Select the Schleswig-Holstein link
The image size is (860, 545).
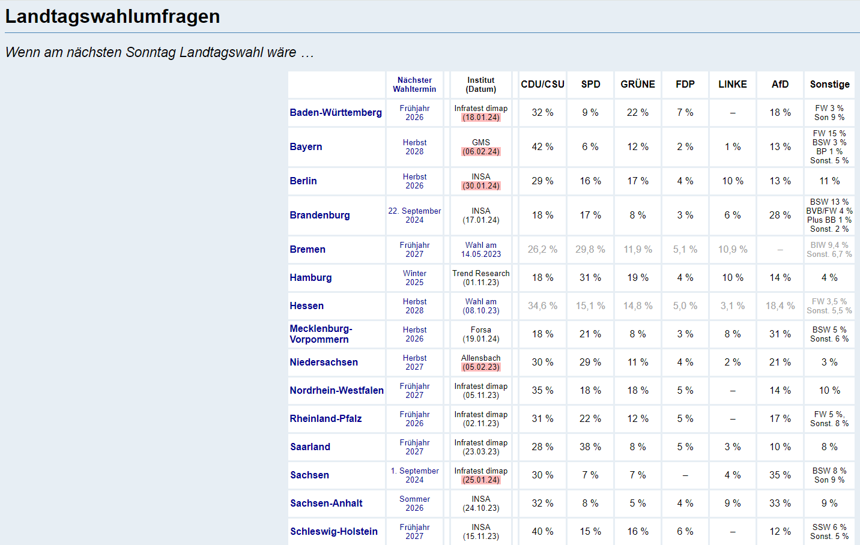(334, 532)
